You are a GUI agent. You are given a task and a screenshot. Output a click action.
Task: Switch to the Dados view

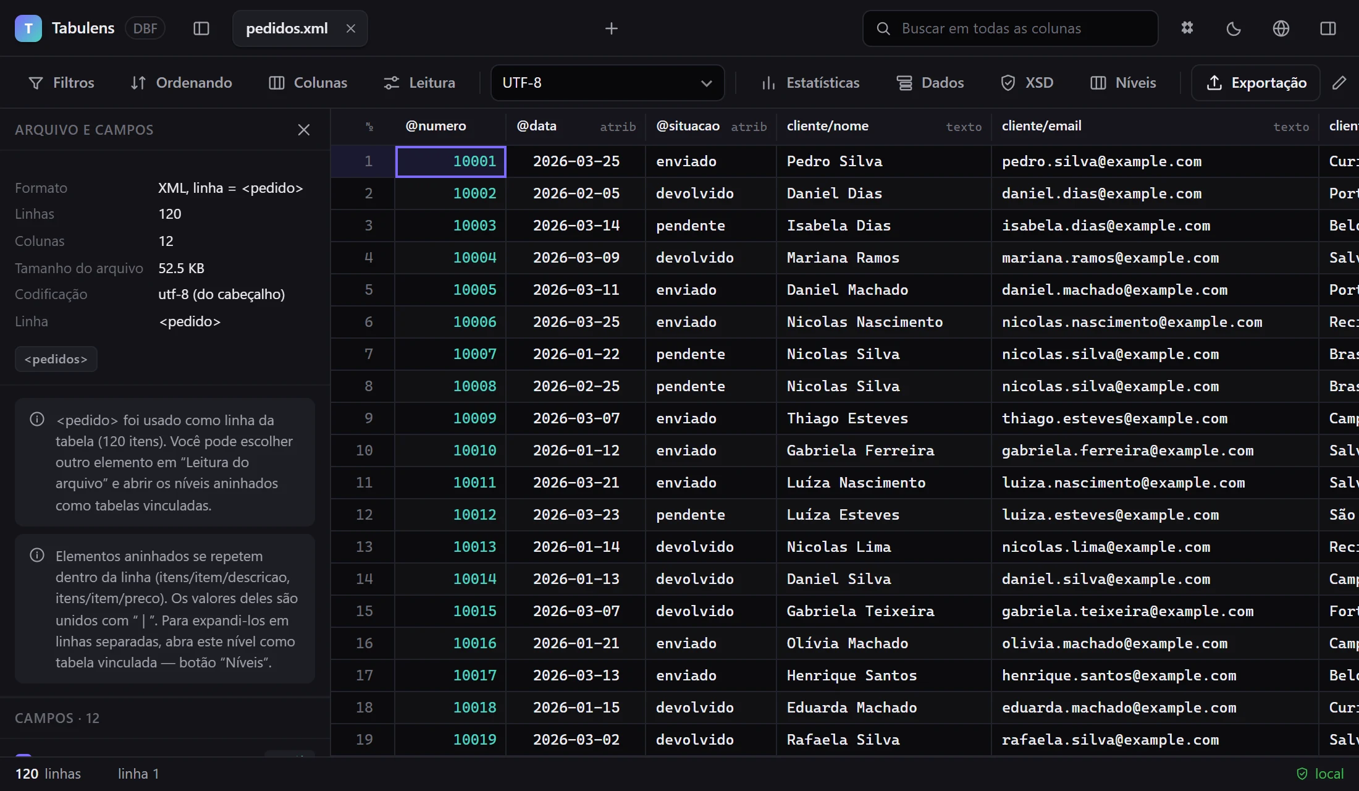coord(930,83)
